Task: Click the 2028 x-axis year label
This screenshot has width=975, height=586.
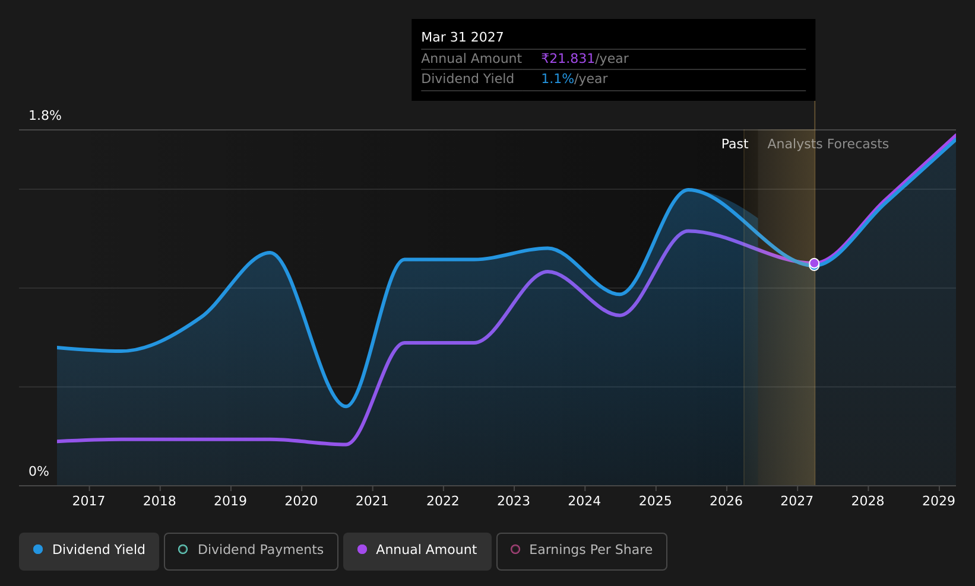Action: 868,501
